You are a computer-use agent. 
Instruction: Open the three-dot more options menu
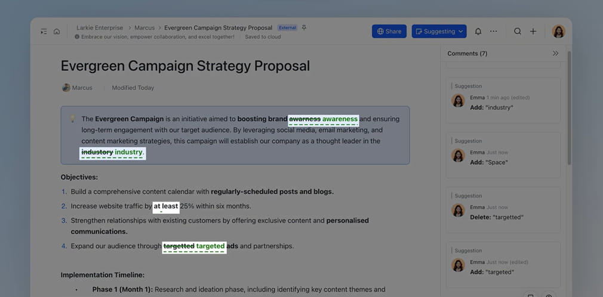click(493, 32)
